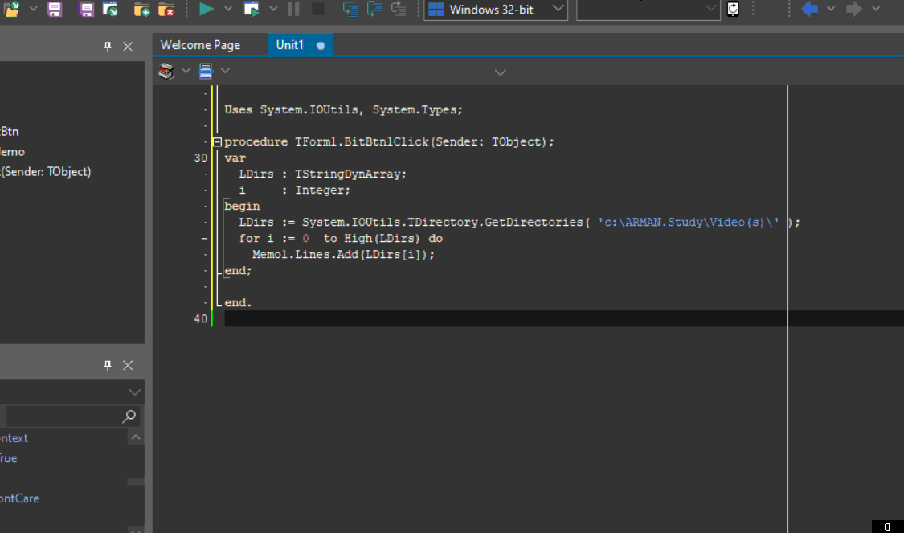The height and width of the screenshot is (533, 904).
Task: Click Run Without Debugging icon
Action: (x=252, y=9)
